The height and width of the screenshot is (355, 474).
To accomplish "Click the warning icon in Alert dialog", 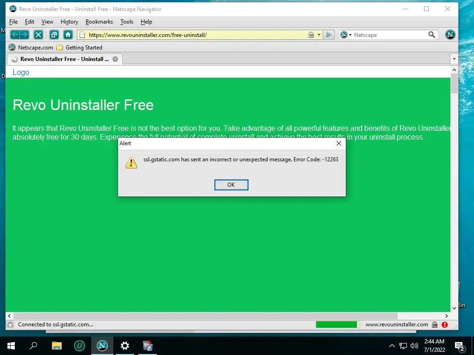I will [131, 162].
